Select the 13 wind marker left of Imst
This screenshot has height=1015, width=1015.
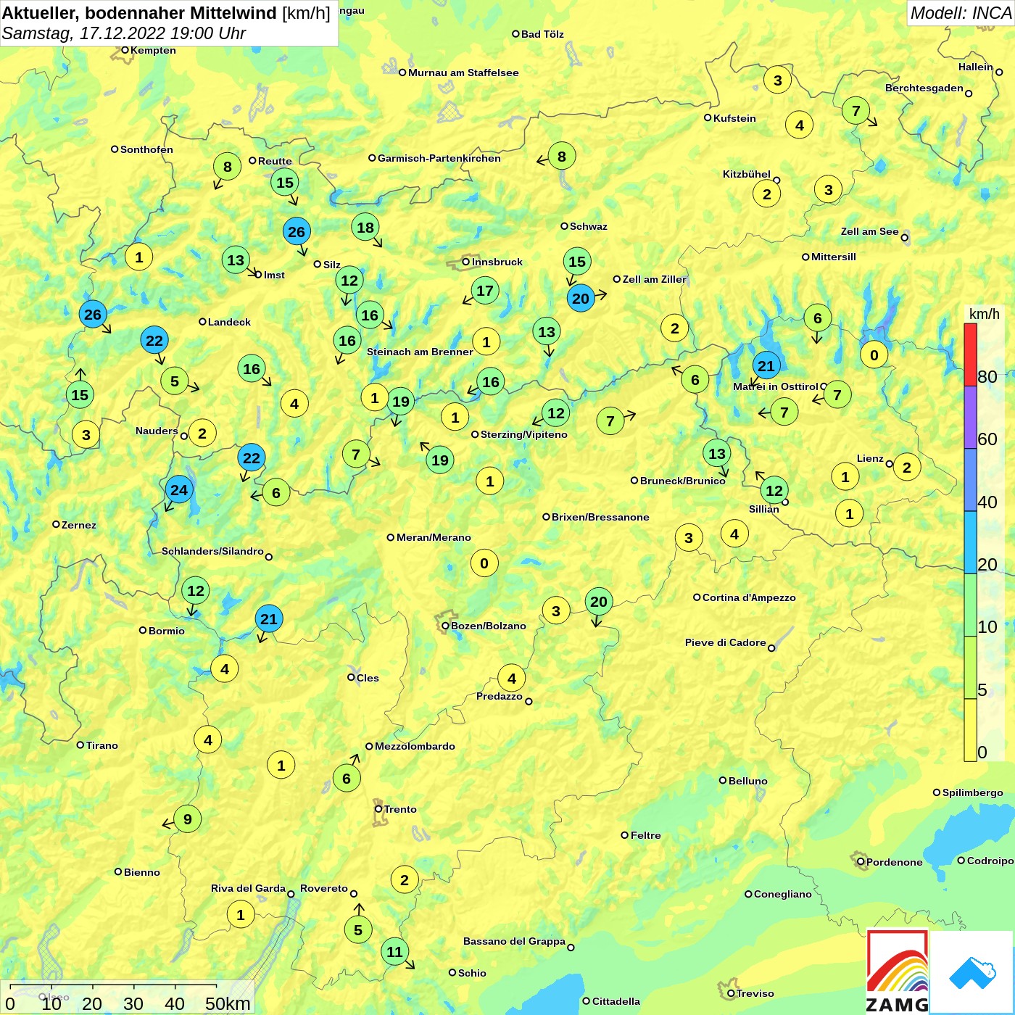[236, 260]
